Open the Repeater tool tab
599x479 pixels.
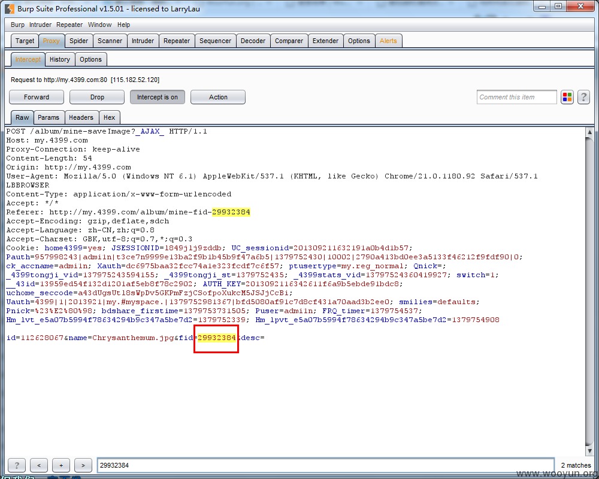pos(177,41)
